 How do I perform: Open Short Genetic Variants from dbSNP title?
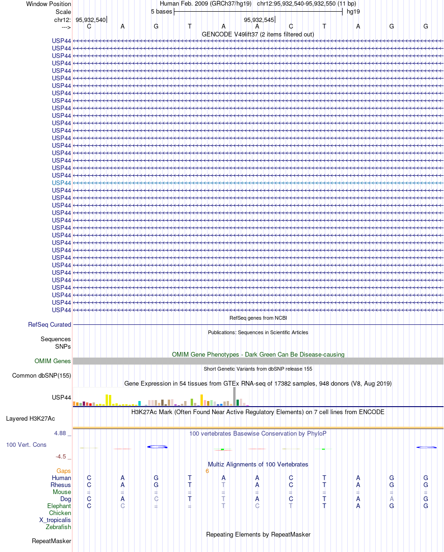[258, 369]
